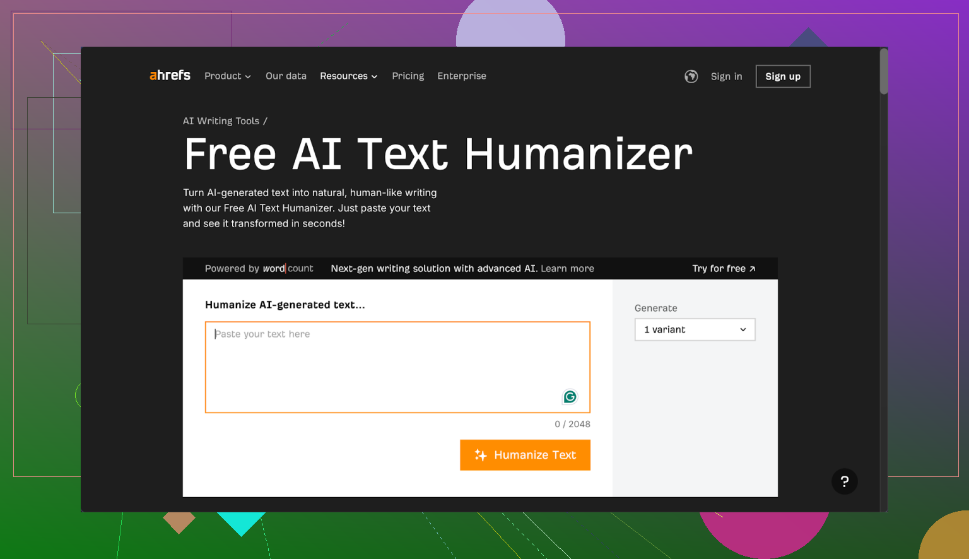Open the Pricing page

tap(408, 76)
